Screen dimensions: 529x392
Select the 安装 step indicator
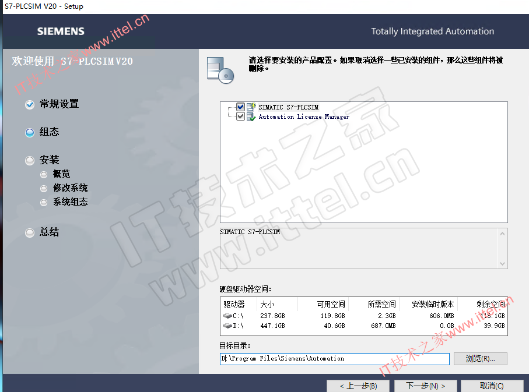30,160
